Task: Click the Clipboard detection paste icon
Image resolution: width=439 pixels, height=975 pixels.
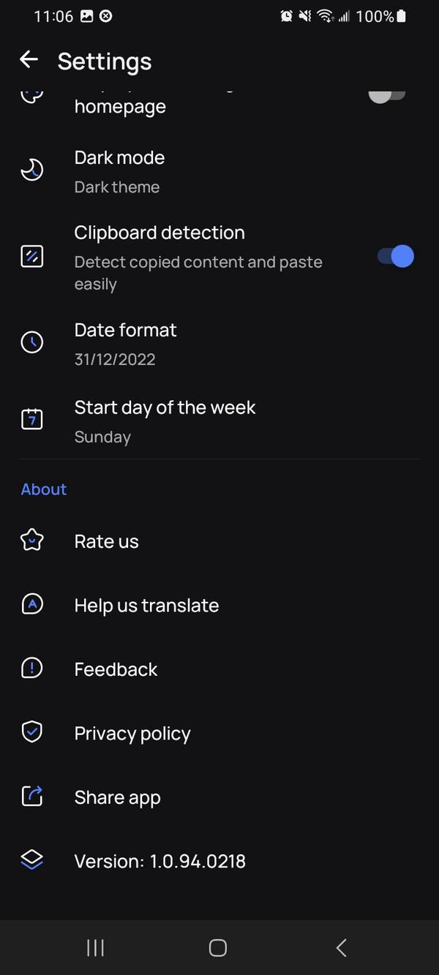Action: coord(31,256)
